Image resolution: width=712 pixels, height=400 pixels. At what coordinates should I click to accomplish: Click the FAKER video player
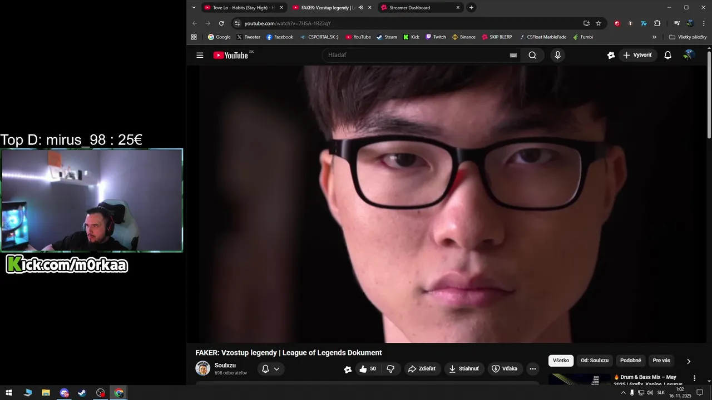(x=446, y=204)
